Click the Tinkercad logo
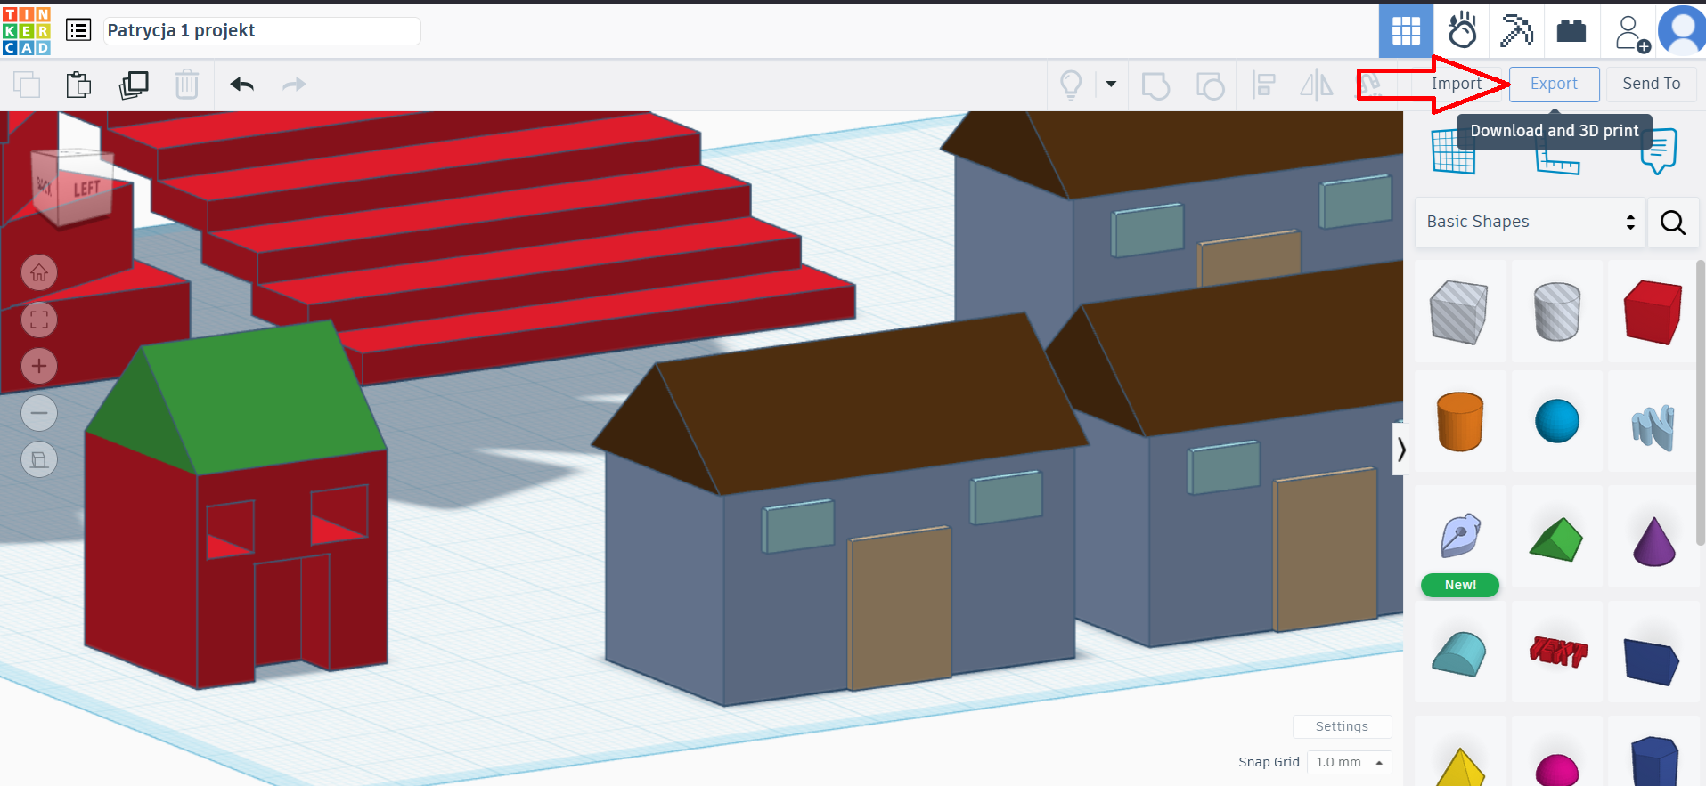 tap(27, 31)
